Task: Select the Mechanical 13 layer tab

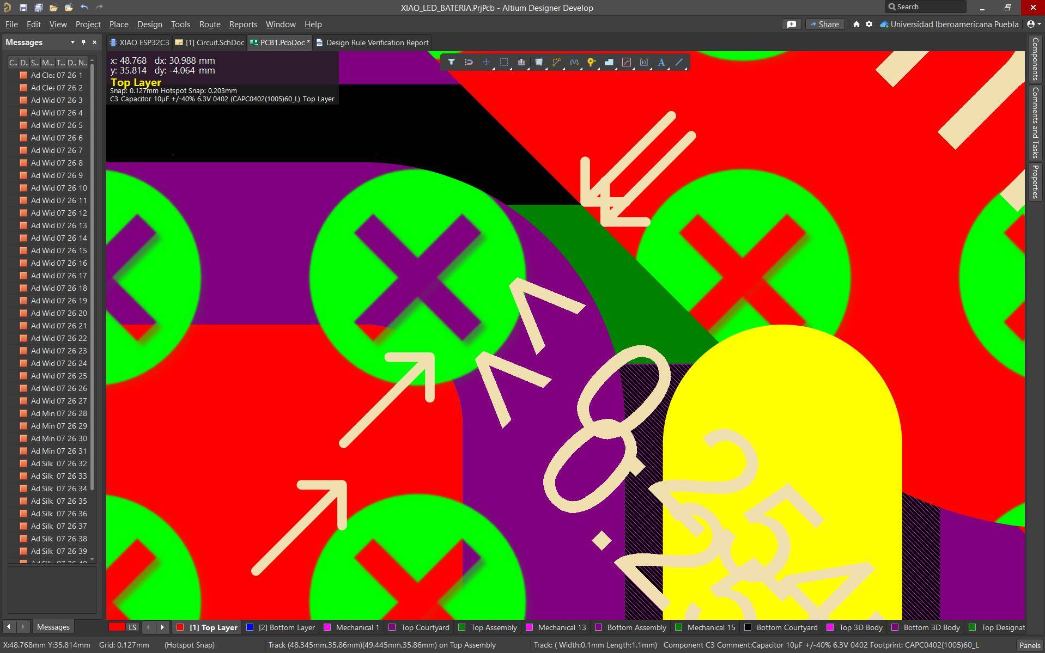Action: click(x=556, y=627)
